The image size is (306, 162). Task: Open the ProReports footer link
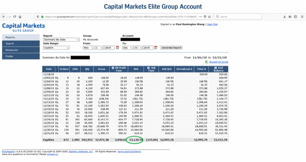coord(8,151)
